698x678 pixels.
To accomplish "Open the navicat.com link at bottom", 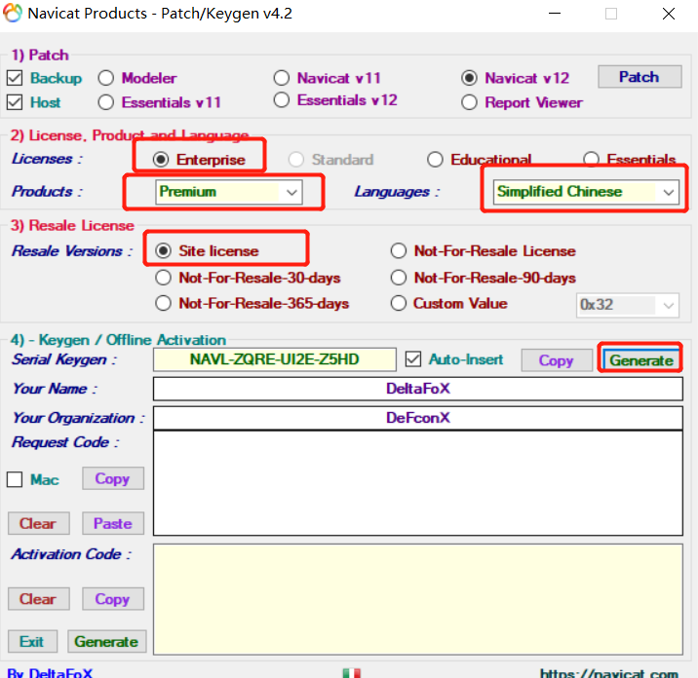I will click(x=609, y=673).
